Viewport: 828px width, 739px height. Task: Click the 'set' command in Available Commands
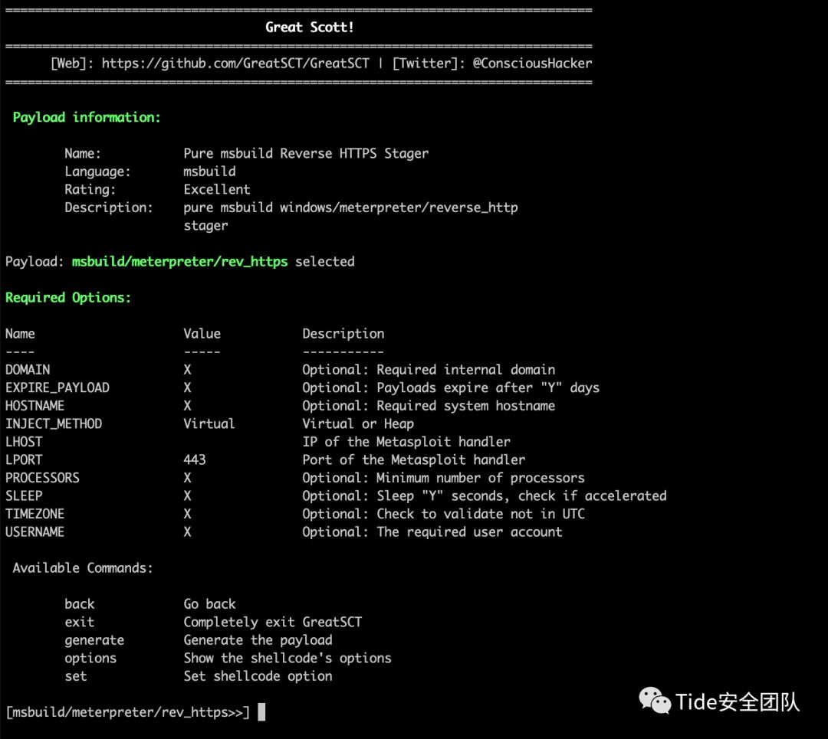(76, 676)
